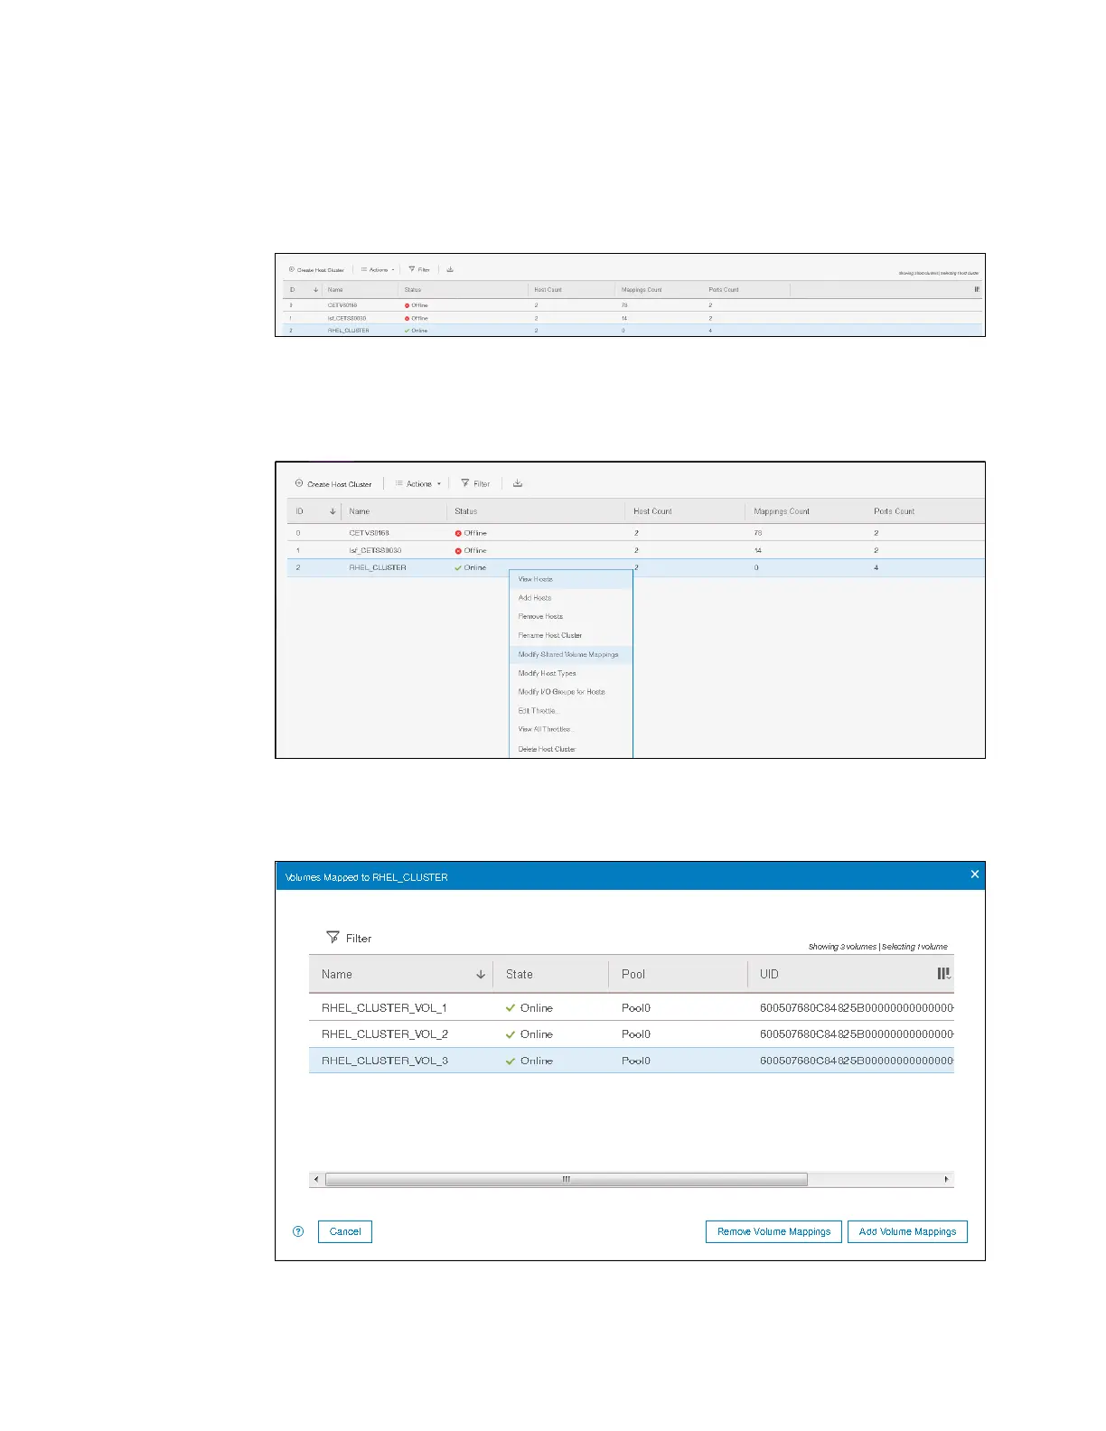Click Filter funnel icon in the volumes dialog

[333, 938]
